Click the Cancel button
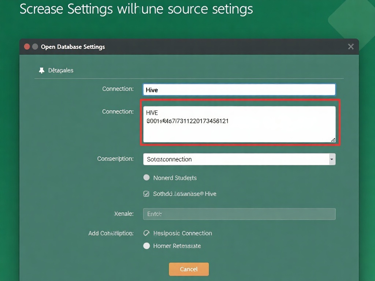The width and height of the screenshot is (375, 281). pyautogui.click(x=189, y=269)
